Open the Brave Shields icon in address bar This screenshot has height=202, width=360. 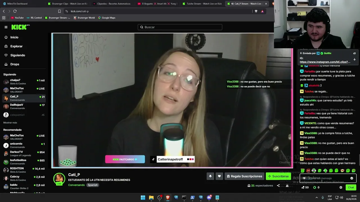[x=256, y=11]
